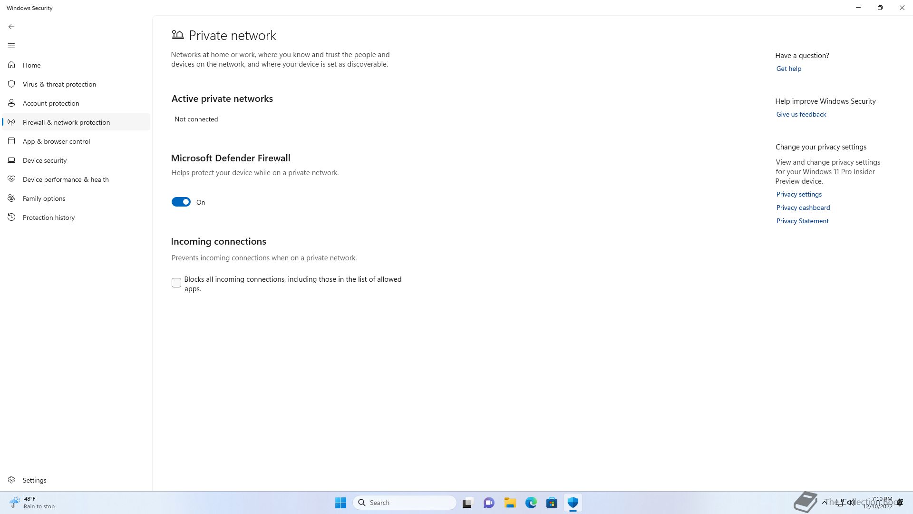Click the taskbar Search box
The image size is (913, 514).
[405, 503]
